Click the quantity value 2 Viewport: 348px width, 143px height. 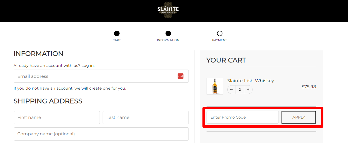pos(240,90)
